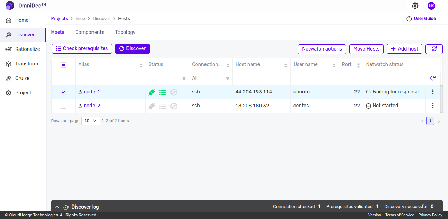Click Netwatch actions button
This screenshot has height=219, width=448.
click(x=322, y=49)
